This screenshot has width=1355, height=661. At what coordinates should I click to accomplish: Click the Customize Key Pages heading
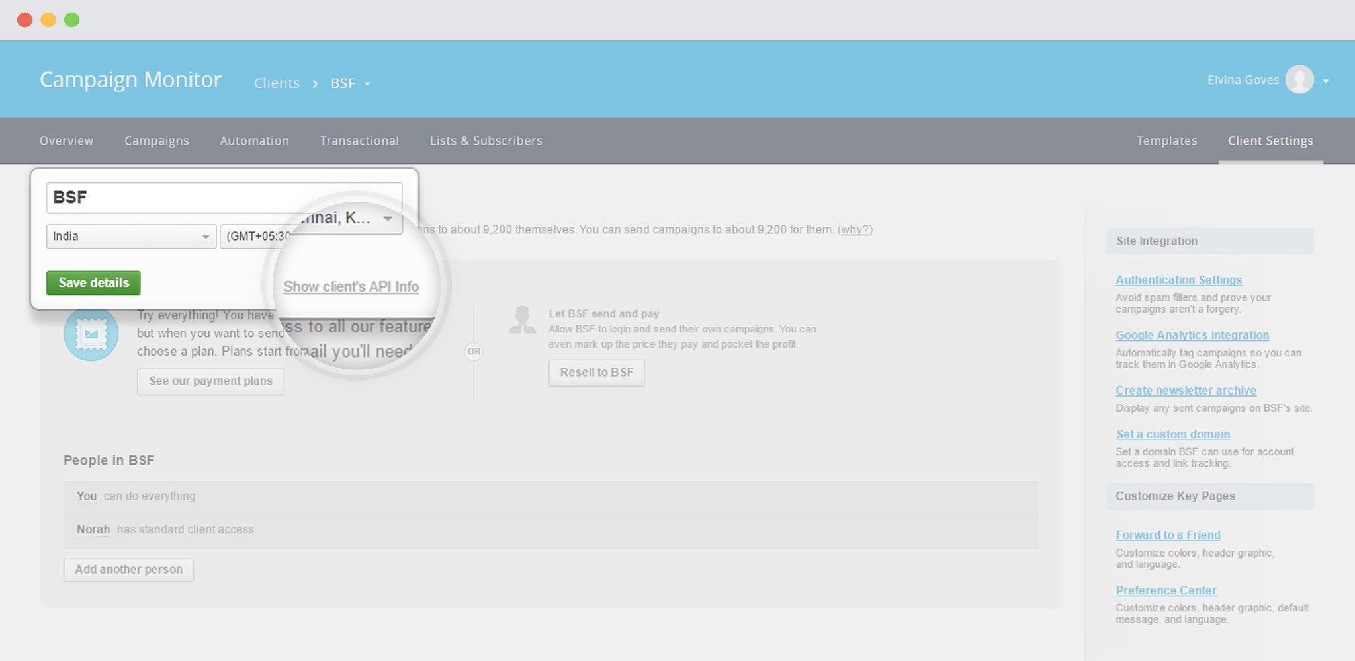coord(1175,496)
